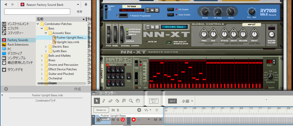
Task: Select the Pencil tool
Action: coord(103,101)
